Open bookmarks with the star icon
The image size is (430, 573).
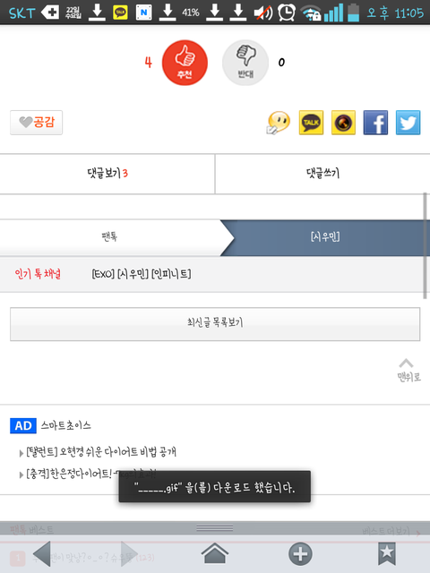click(387, 553)
